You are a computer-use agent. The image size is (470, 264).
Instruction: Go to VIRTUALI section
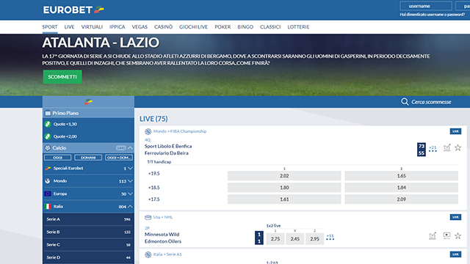[x=92, y=27]
